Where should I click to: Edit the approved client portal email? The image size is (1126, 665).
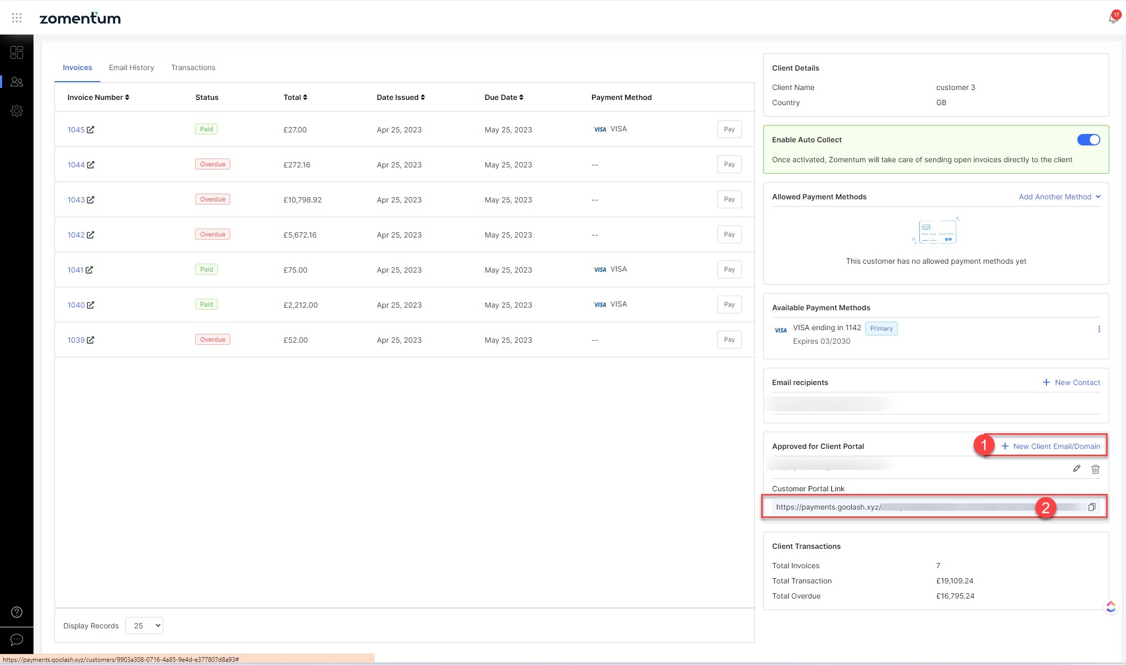click(x=1076, y=469)
